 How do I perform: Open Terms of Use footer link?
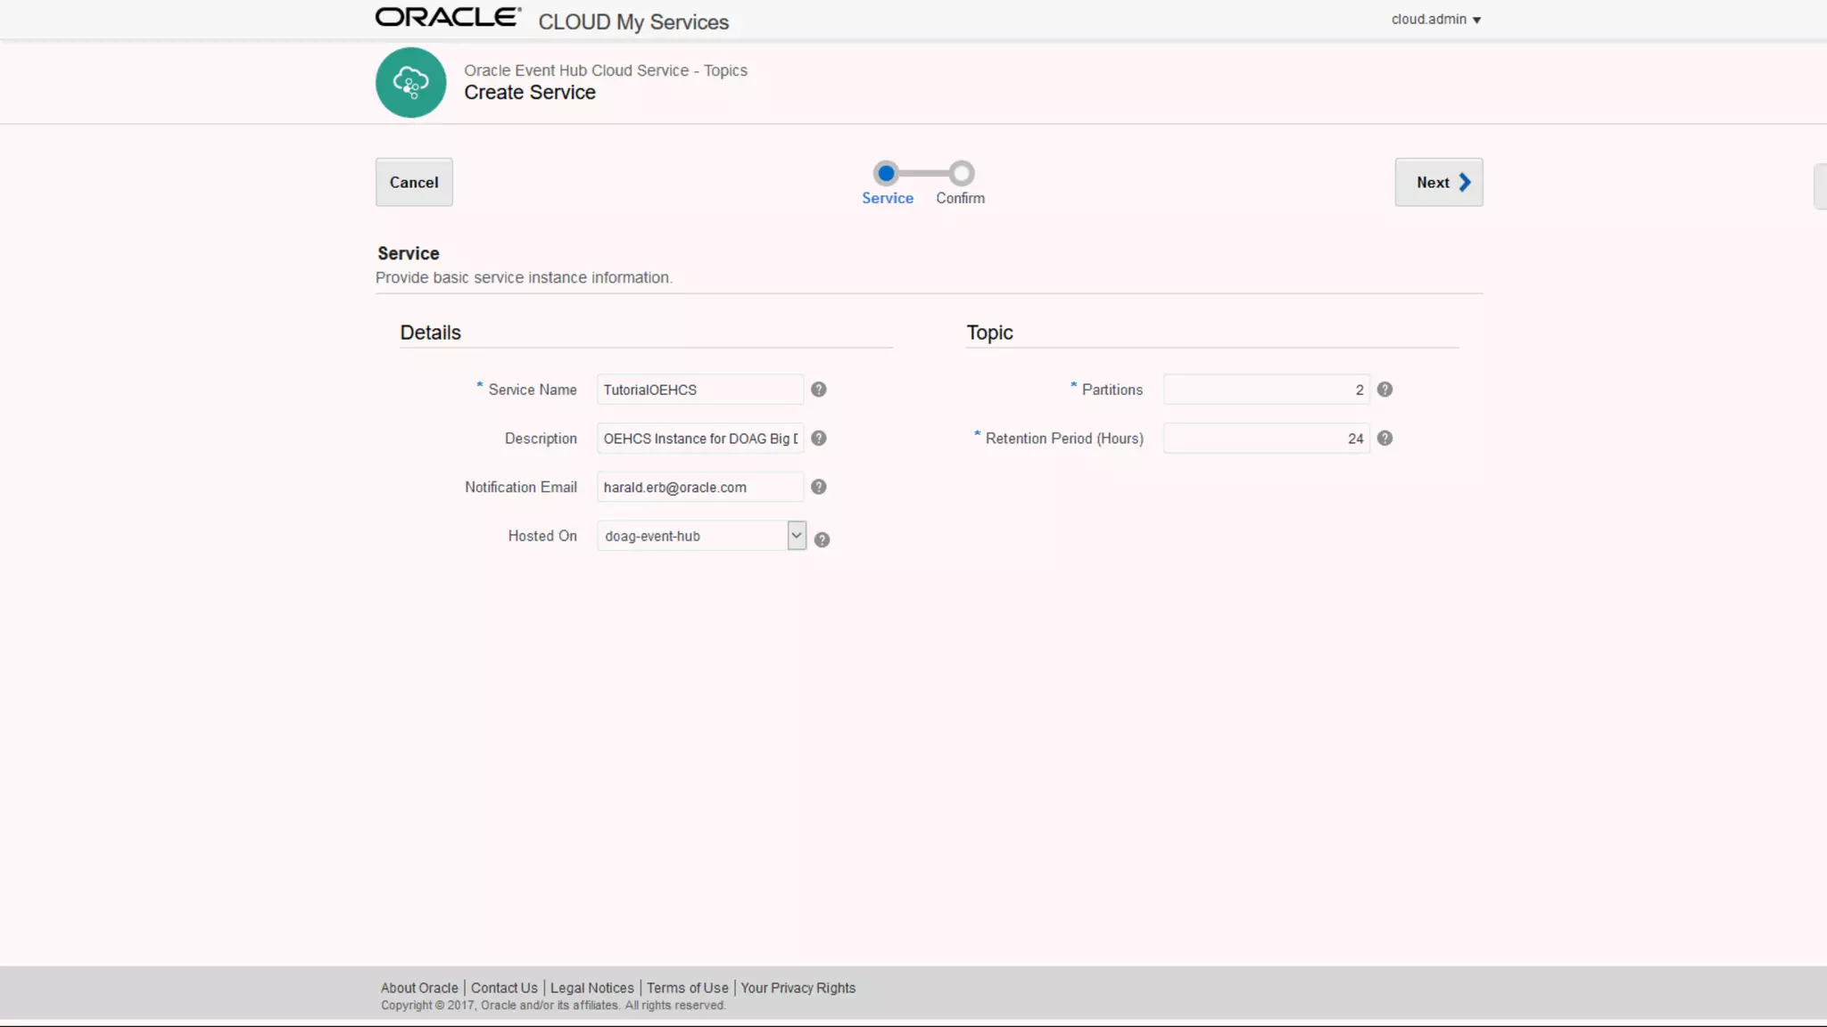click(x=687, y=988)
